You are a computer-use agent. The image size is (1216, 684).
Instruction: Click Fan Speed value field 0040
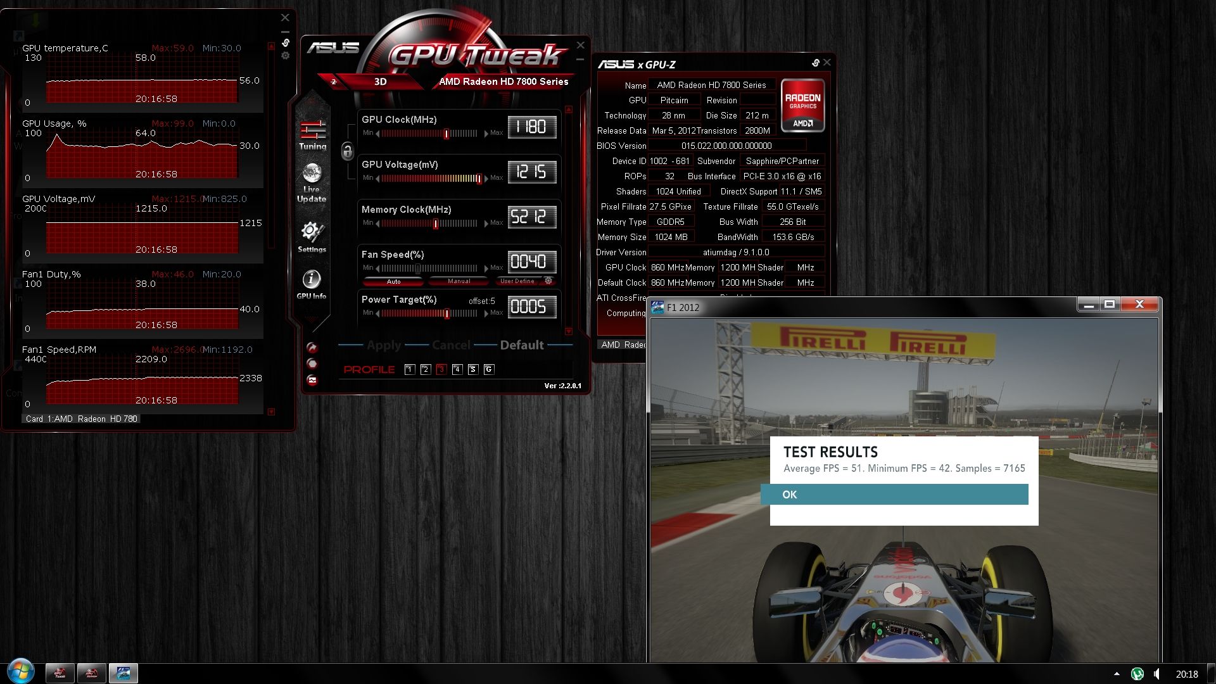[532, 262]
